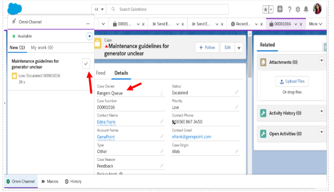Open the Edna Frank contact link

pyautogui.click(x=106, y=122)
